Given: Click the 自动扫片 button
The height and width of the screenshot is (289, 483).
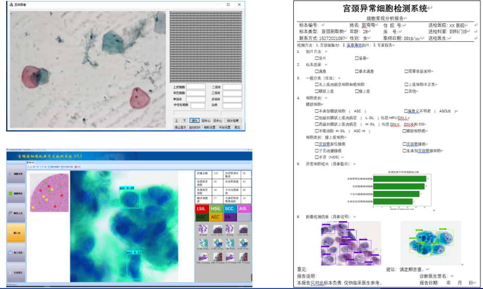Looking at the screenshot, I should (x=194, y=127).
